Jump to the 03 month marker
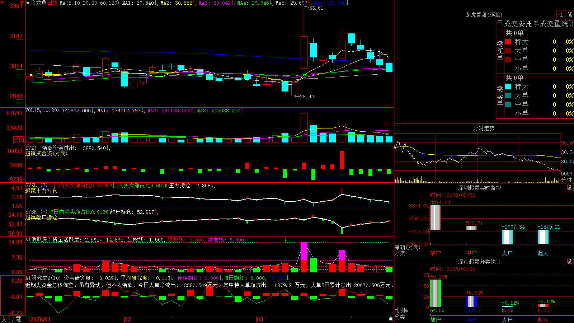Viewport: 574px width, 323px height. pyautogui.click(x=260, y=319)
